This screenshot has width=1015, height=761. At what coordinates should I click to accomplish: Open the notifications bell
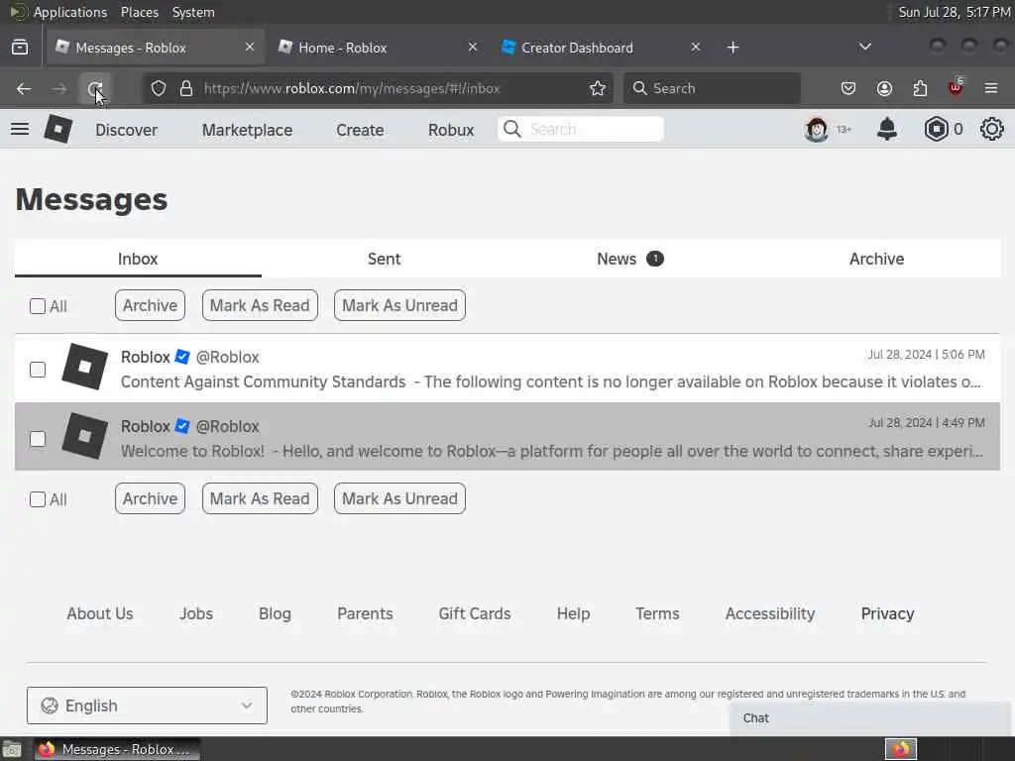887,130
